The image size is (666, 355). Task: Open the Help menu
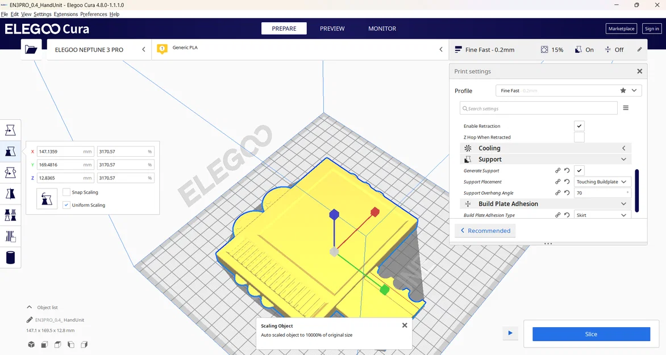114,14
